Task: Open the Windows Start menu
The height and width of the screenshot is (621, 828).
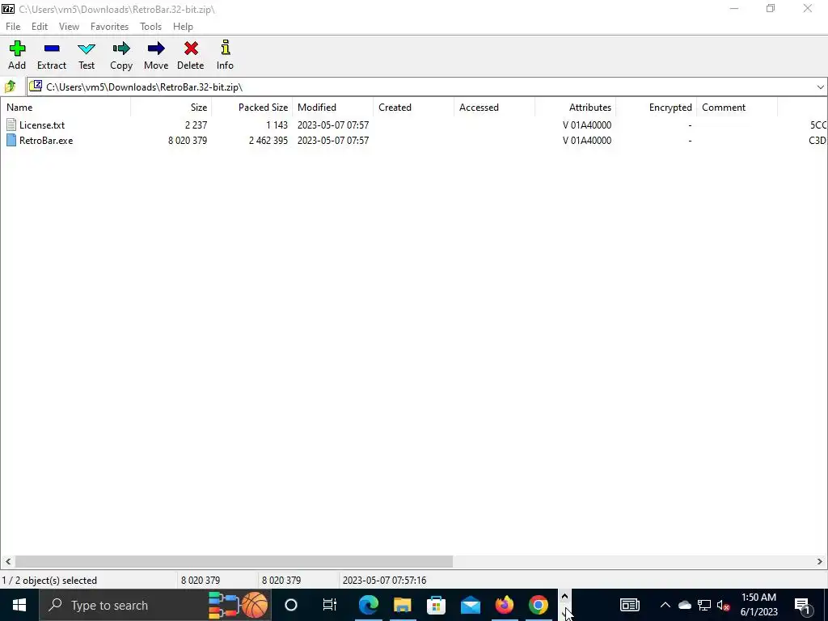Action: click(19, 605)
